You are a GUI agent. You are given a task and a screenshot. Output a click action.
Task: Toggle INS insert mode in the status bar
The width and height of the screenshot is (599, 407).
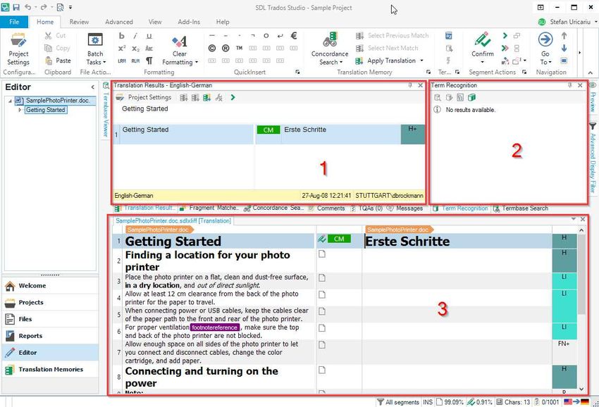click(428, 402)
